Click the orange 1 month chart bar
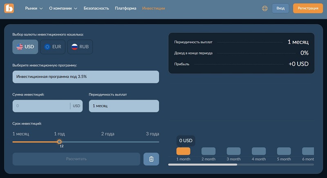 click(183, 151)
